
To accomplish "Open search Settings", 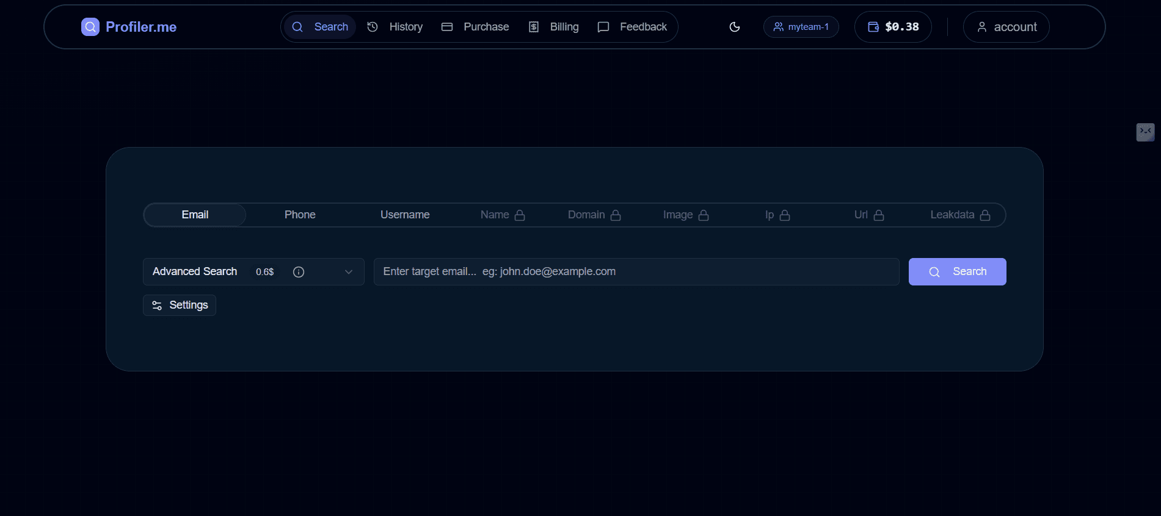I will tap(180, 305).
